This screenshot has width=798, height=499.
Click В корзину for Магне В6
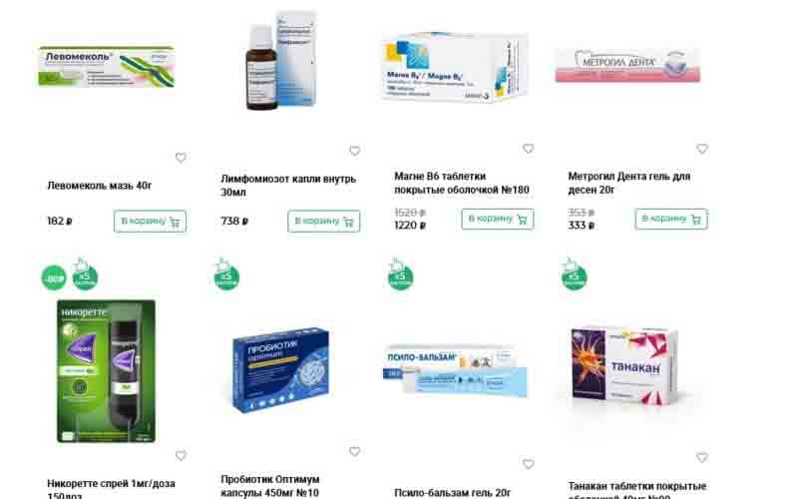498,219
